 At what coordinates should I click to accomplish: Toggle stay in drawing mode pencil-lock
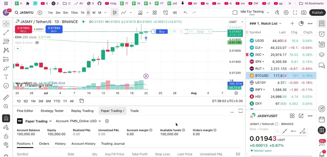click(6, 127)
